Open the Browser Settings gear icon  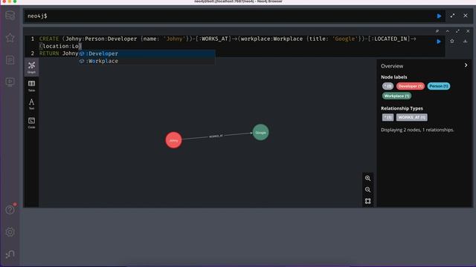point(10,232)
